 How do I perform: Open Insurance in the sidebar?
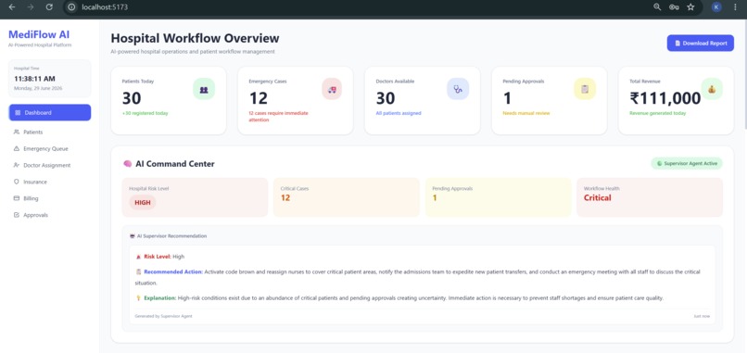click(x=49, y=182)
